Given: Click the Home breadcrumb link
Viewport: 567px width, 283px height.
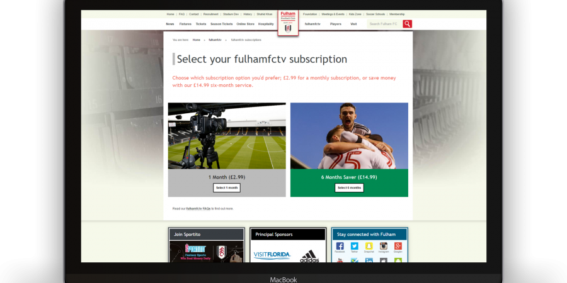Looking at the screenshot, I should pos(197,40).
